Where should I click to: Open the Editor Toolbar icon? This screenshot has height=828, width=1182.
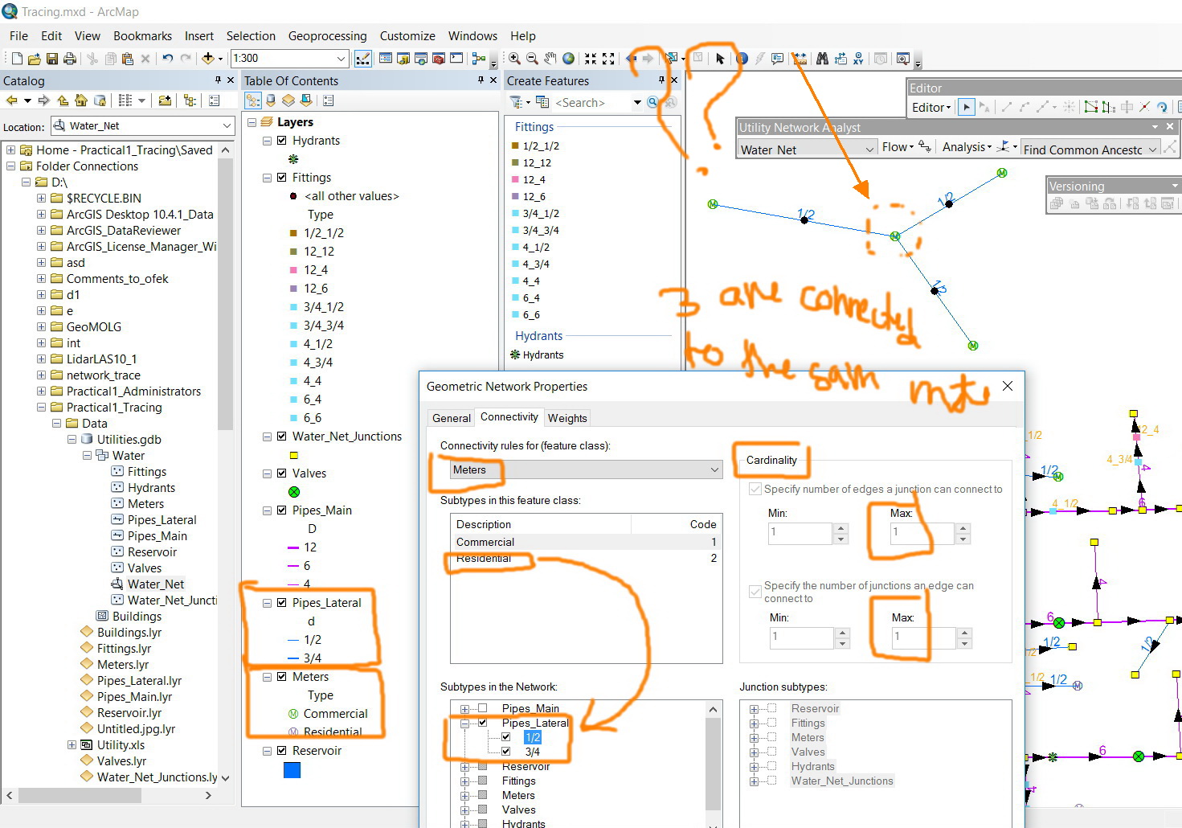pos(363,59)
